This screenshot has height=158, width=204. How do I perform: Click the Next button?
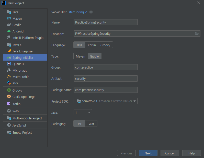[x=148, y=153]
